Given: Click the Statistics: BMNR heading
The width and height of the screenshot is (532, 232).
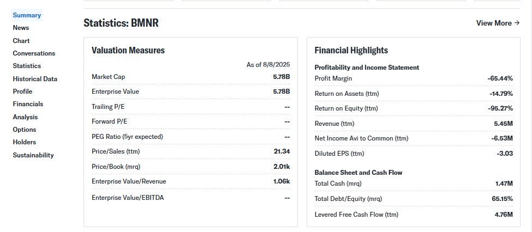Looking at the screenshot, I should (x=121, y=23).
